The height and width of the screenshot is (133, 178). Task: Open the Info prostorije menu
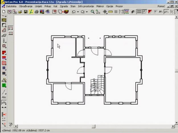pos(86,6)
